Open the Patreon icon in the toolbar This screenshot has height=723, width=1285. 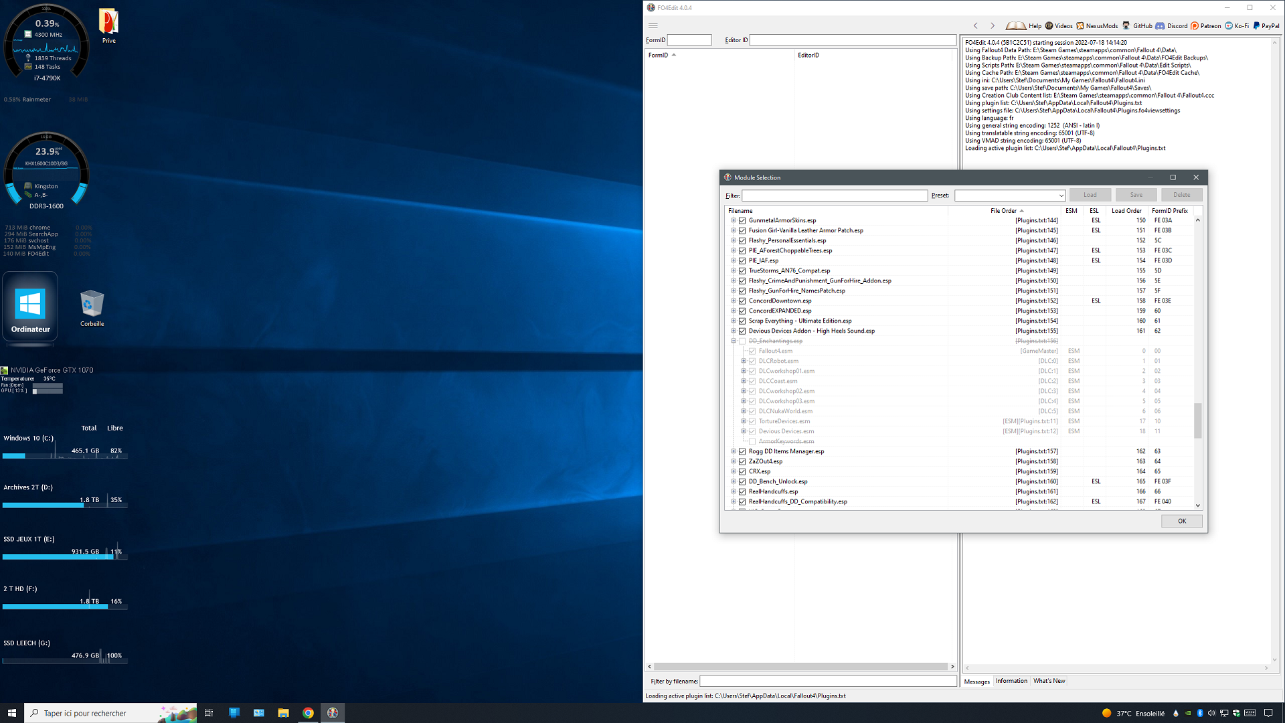pyautogui.click(x=1195, y=26)
